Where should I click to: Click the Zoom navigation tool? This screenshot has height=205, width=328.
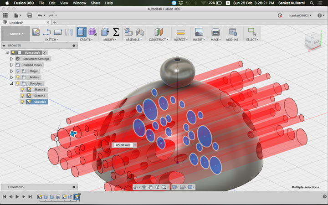tap(157, 187)
